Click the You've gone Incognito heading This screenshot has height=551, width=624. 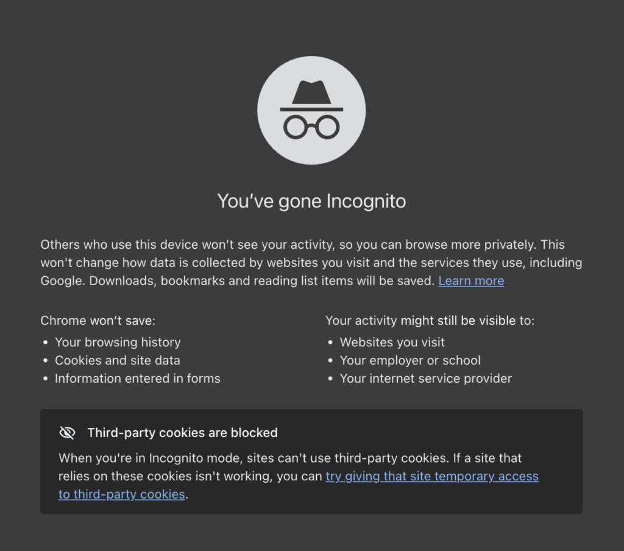pyautogui.click(x=311, y=201)
